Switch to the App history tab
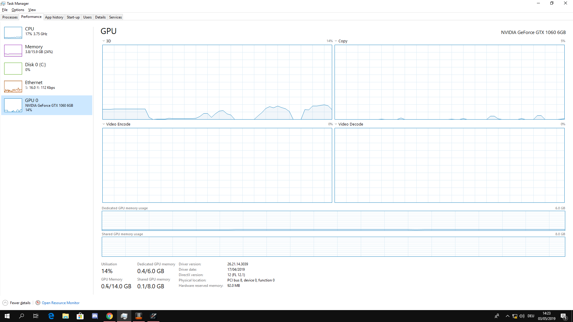Viewport: 573px width, 322px height. pyautogui.click(x=54, y=17)
